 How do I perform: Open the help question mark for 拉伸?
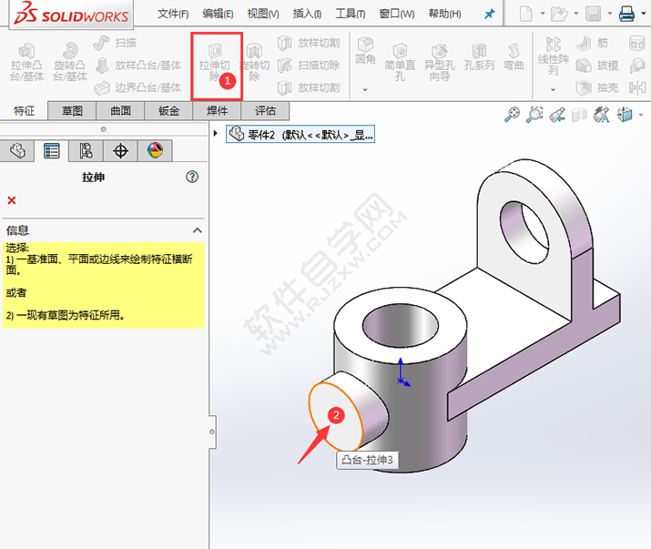point(192,177)
